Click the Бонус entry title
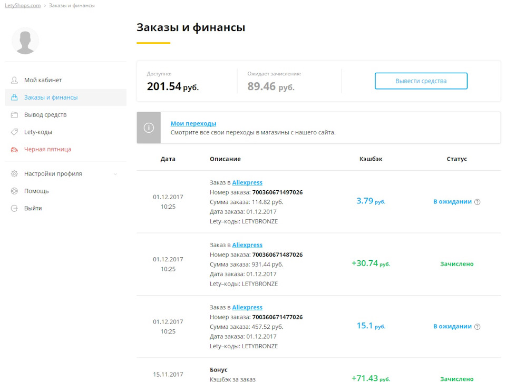The image size is (506, 382). pyautogui.click(x=218, y=370)
